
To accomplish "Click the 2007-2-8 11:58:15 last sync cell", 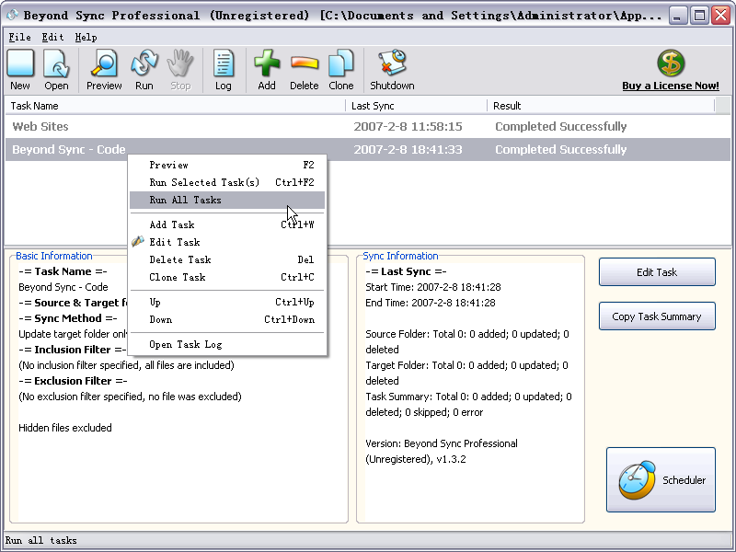I will pos(408,126).
